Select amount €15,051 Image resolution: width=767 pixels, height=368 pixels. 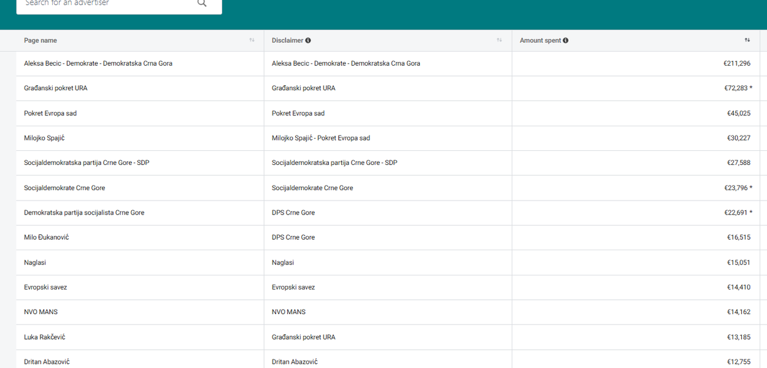coord(739,263)
